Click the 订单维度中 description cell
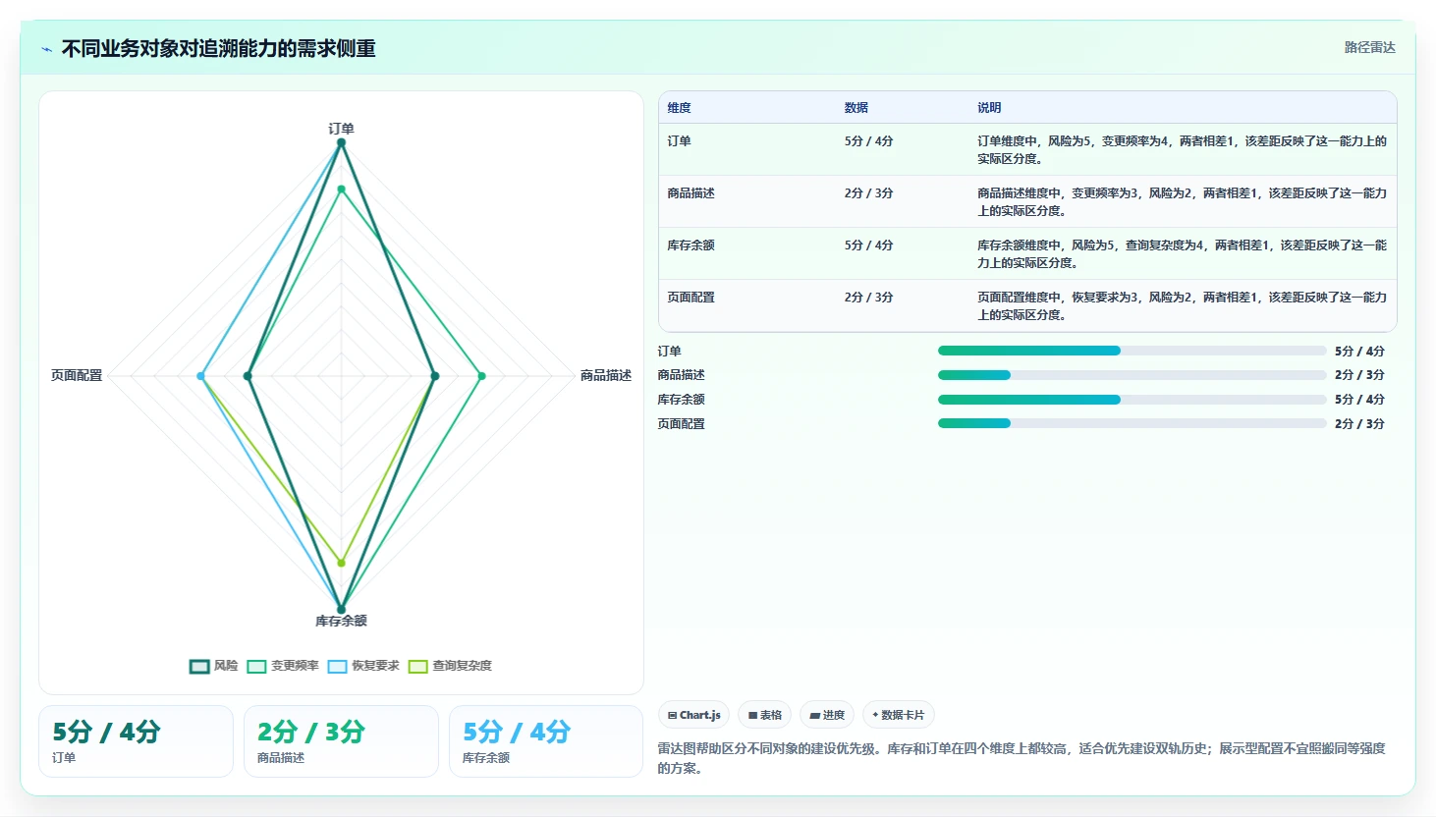The image size is (1436, 817). click(x=1182, y=149)
